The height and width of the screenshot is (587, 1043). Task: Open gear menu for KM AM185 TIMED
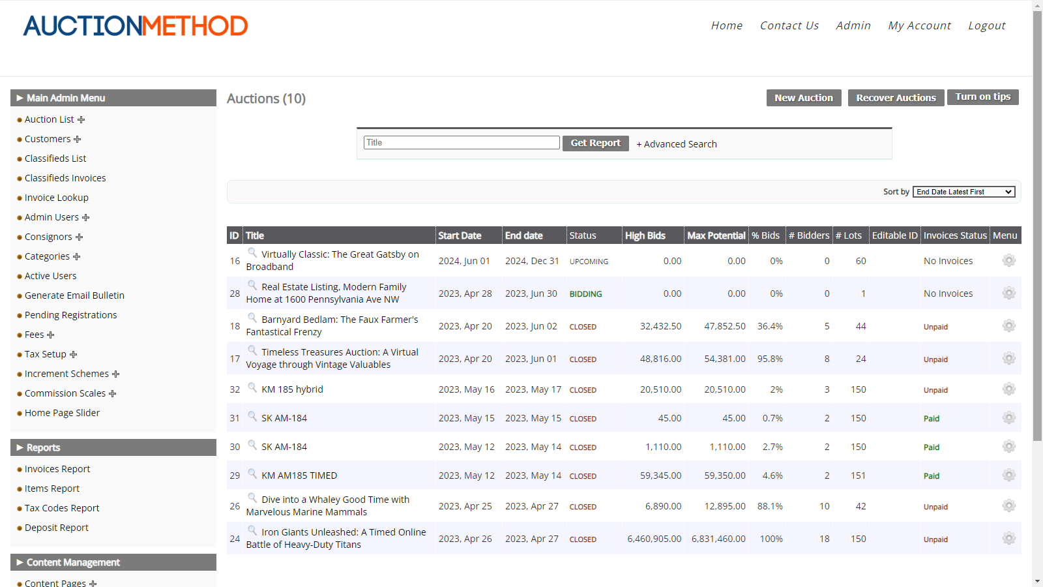[x=1008, y=475]
